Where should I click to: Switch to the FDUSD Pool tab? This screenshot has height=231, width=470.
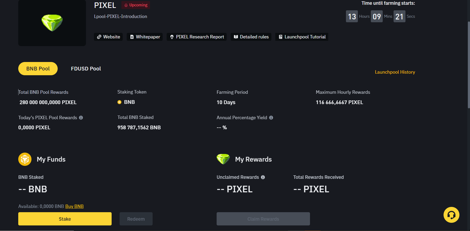(86, 69)
